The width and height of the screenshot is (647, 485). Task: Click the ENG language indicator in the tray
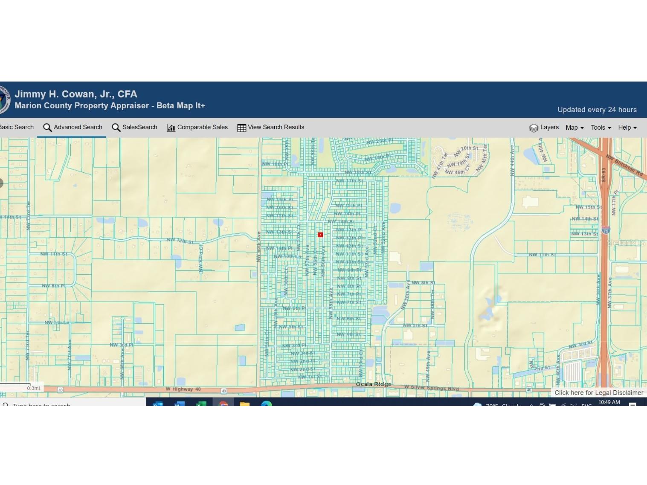coord(587,406)
